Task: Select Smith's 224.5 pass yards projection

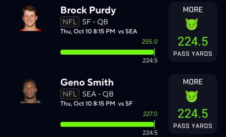Action: 192,114
